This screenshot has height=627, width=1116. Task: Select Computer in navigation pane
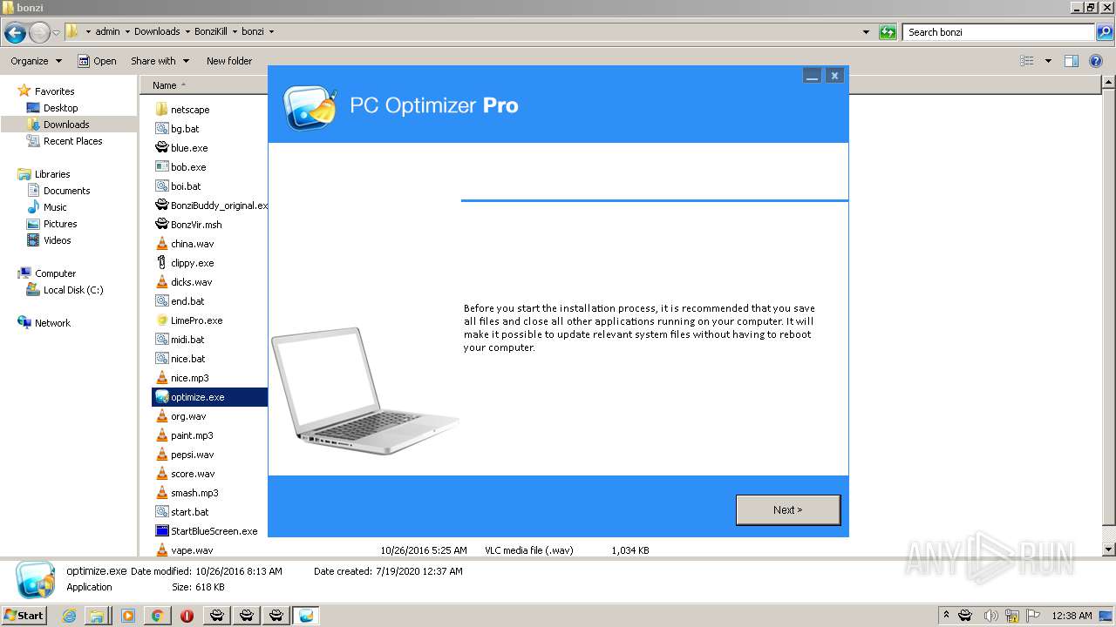tap(55, 273)
